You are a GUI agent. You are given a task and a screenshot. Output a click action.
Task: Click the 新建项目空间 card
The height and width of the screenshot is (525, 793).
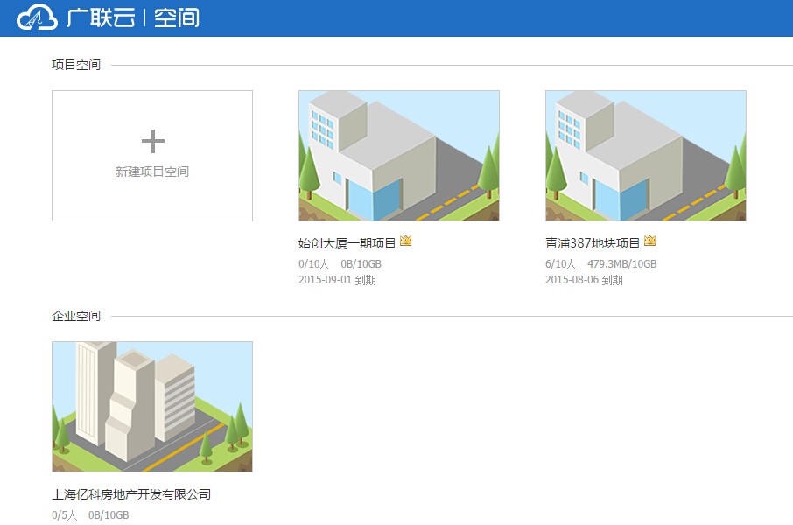pos(152,155)
